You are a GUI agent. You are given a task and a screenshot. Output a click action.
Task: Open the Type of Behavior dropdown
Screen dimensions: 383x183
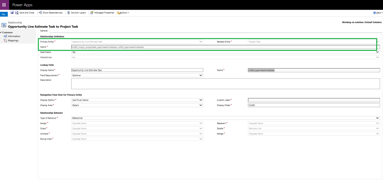point(226,118)
